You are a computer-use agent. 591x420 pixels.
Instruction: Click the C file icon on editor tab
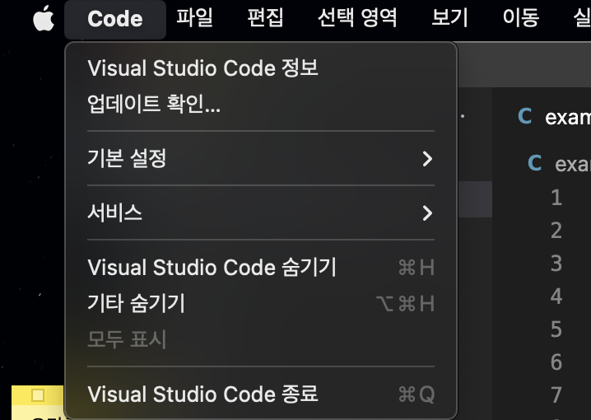[524, 116]
